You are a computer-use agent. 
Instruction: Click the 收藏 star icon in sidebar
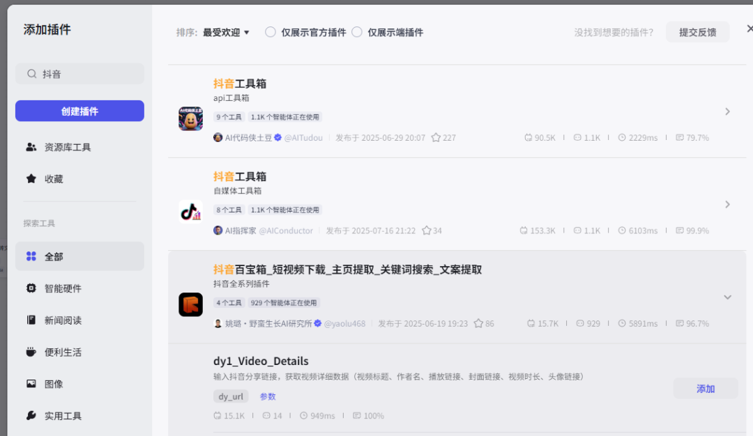click(31, 179)
